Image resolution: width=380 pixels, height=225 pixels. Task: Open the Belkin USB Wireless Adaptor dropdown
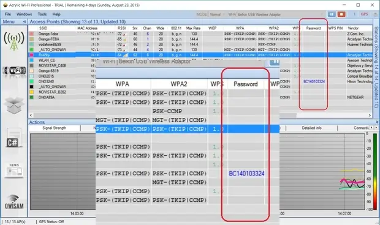click(281, 15)
